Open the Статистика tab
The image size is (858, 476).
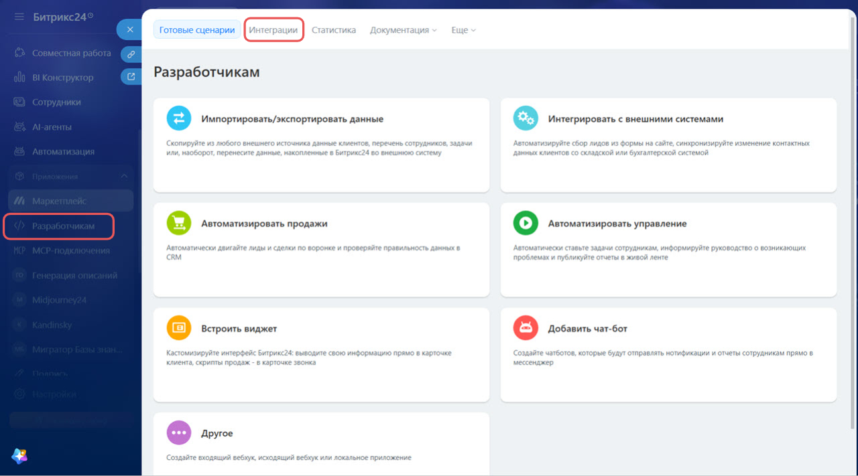(334, 30)
